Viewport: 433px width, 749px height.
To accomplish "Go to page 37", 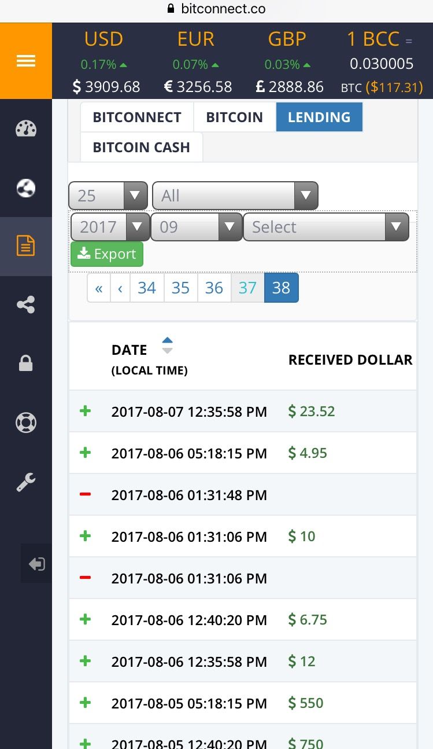I will (x=247, y=288).
